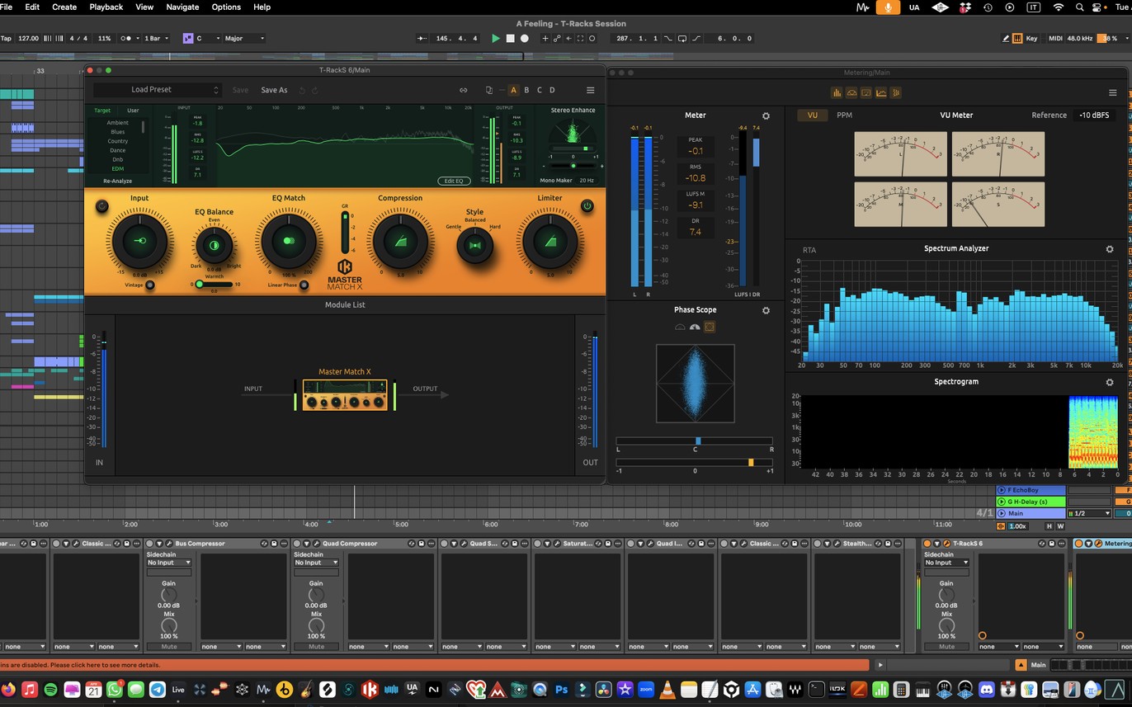Viewport: 1132px width, 707px height.
Task: Click the link chain icon in T-RackS
Action: [x=464, y=90]
